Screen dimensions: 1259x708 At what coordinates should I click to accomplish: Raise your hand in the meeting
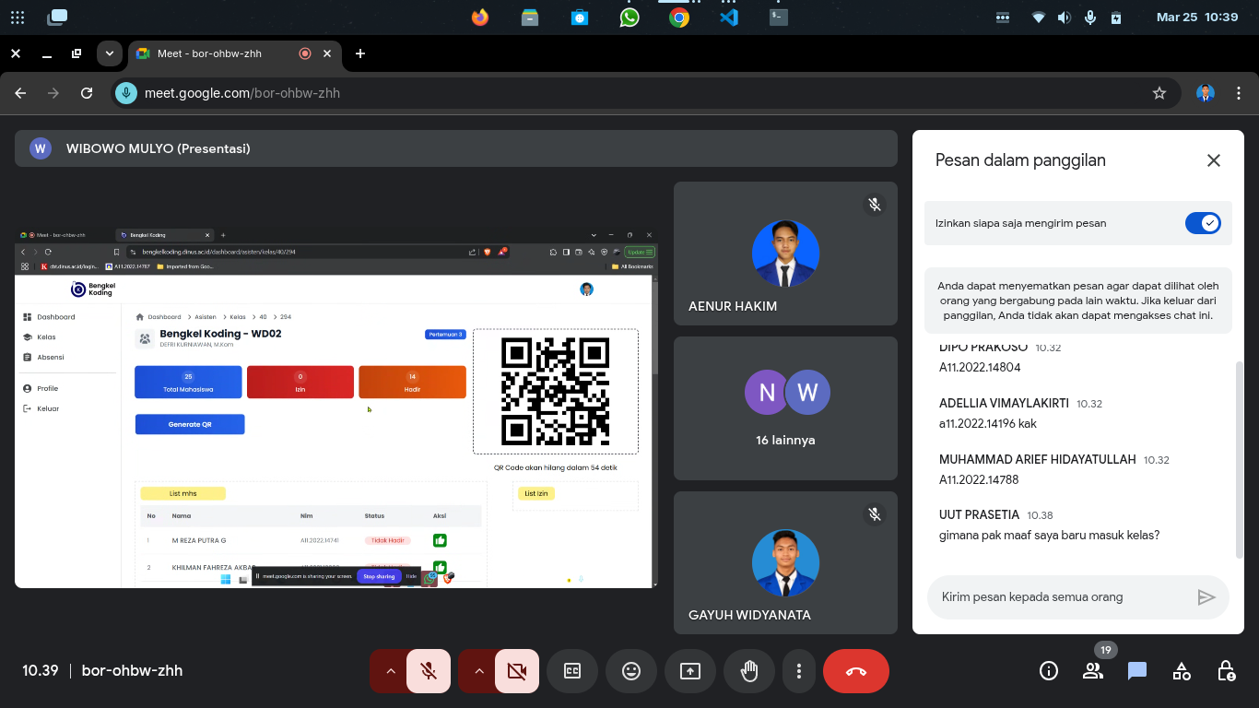tap(749, 671)
